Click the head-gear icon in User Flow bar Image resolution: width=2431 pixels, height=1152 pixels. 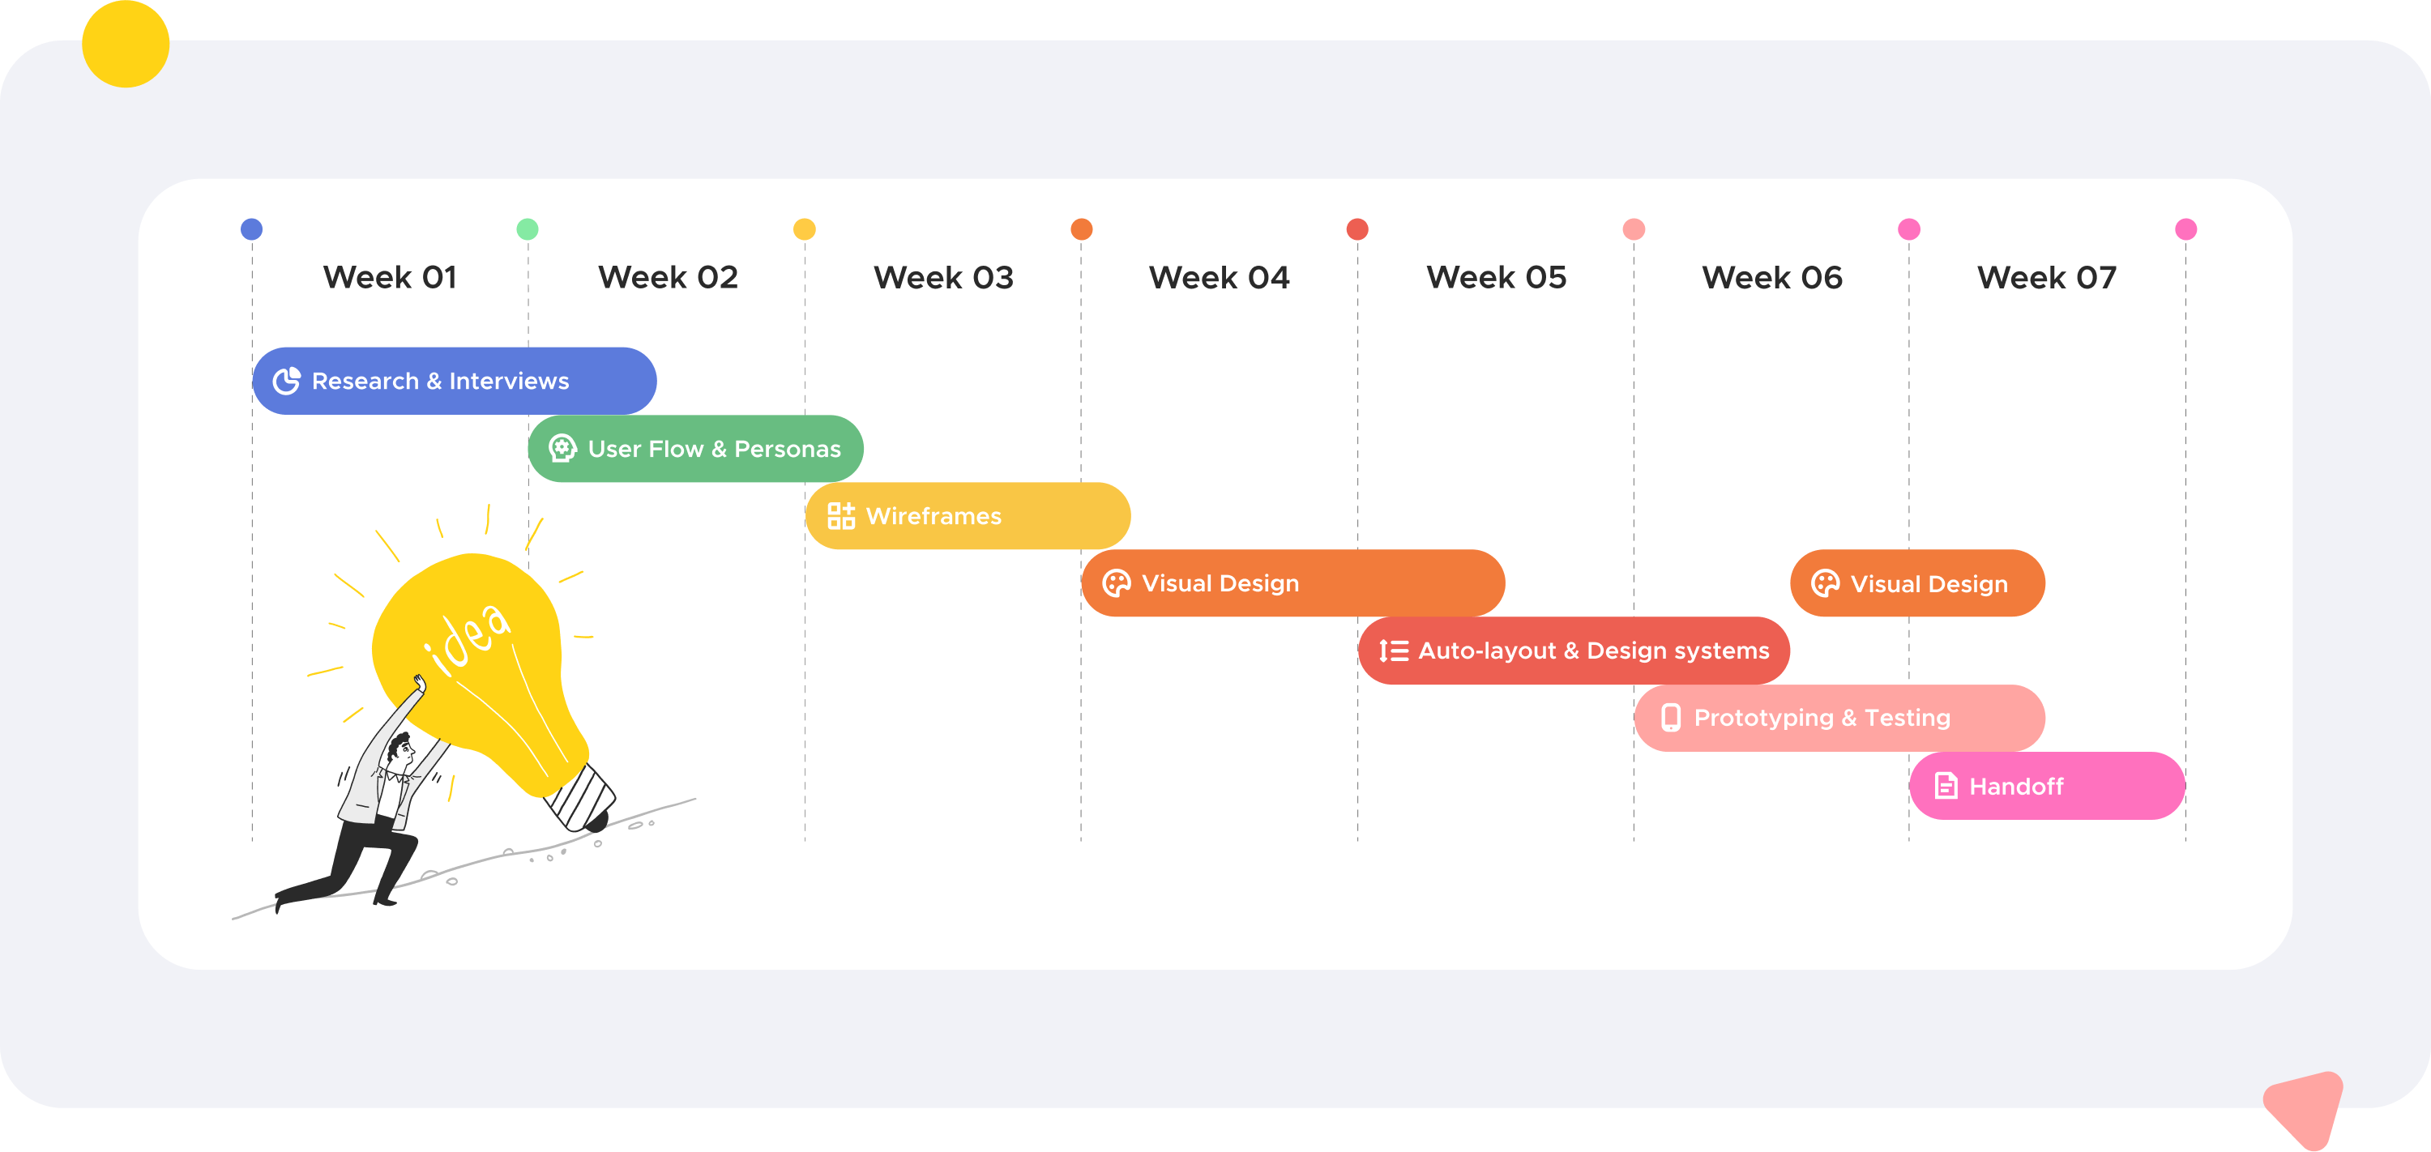[x=562, y=448]
